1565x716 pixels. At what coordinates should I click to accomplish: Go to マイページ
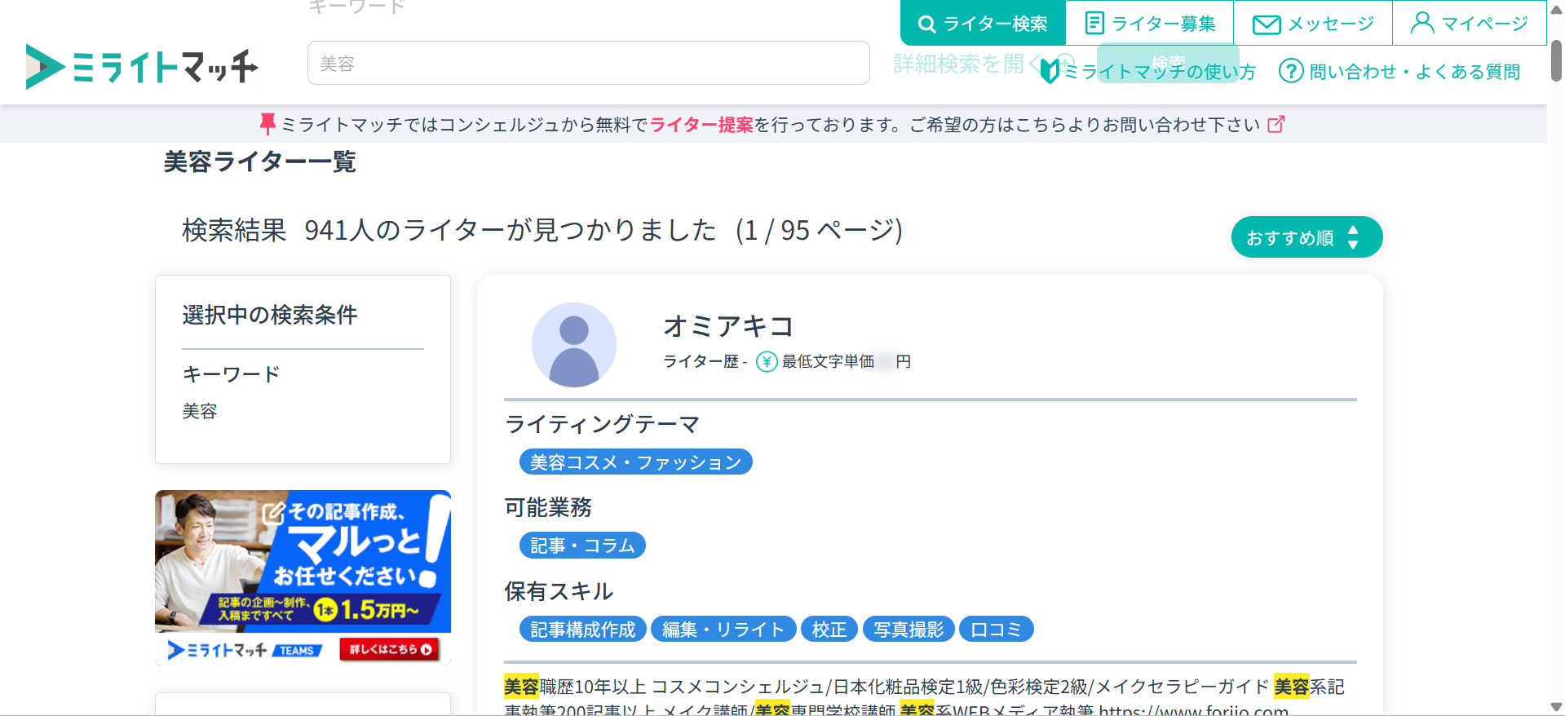1470,24
